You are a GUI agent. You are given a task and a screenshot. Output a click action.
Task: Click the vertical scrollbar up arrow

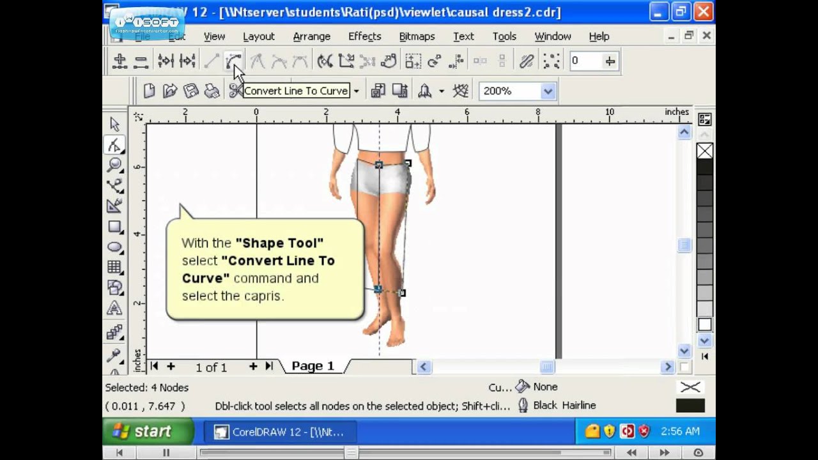(684, 132)
